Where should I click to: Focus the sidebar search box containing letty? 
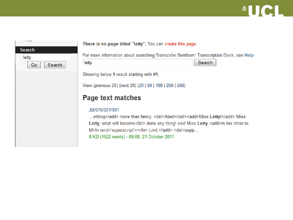pyautogui.click(x=47, y=57)
